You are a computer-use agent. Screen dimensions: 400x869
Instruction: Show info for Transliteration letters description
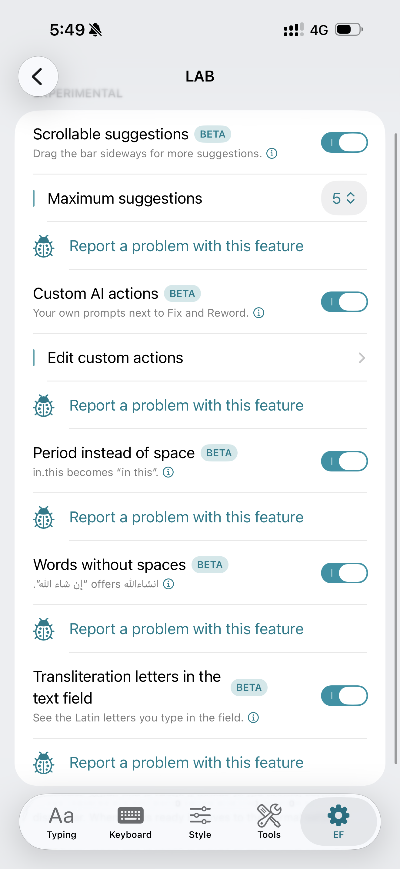click(253, 717)
